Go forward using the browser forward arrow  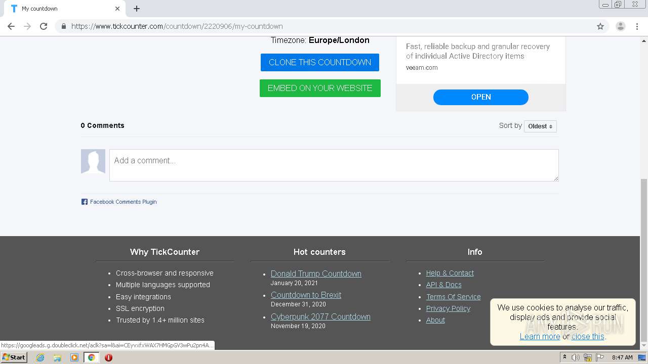(27, 26)
